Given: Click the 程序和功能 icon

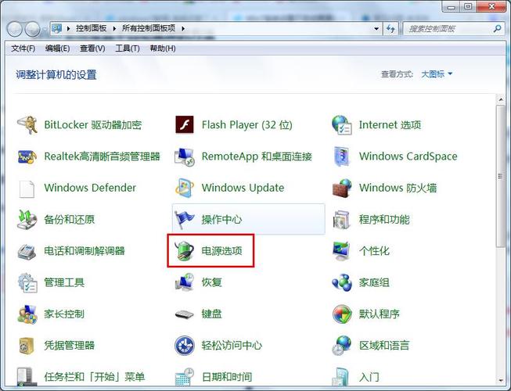Looking at the screenshot, I should click(x=341, y=220).
